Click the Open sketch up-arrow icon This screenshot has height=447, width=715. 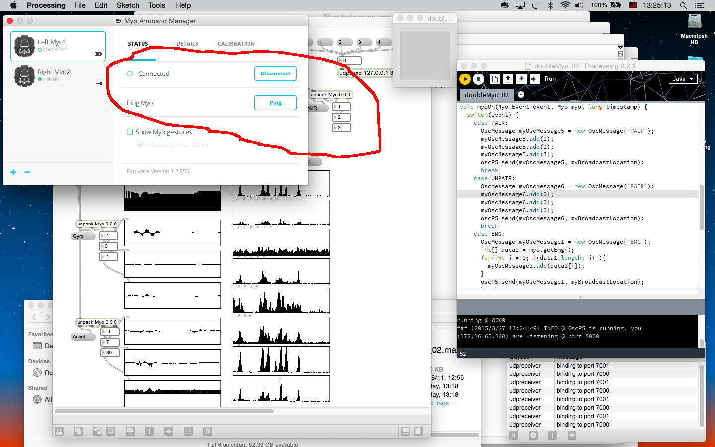(x=508, y=79)
